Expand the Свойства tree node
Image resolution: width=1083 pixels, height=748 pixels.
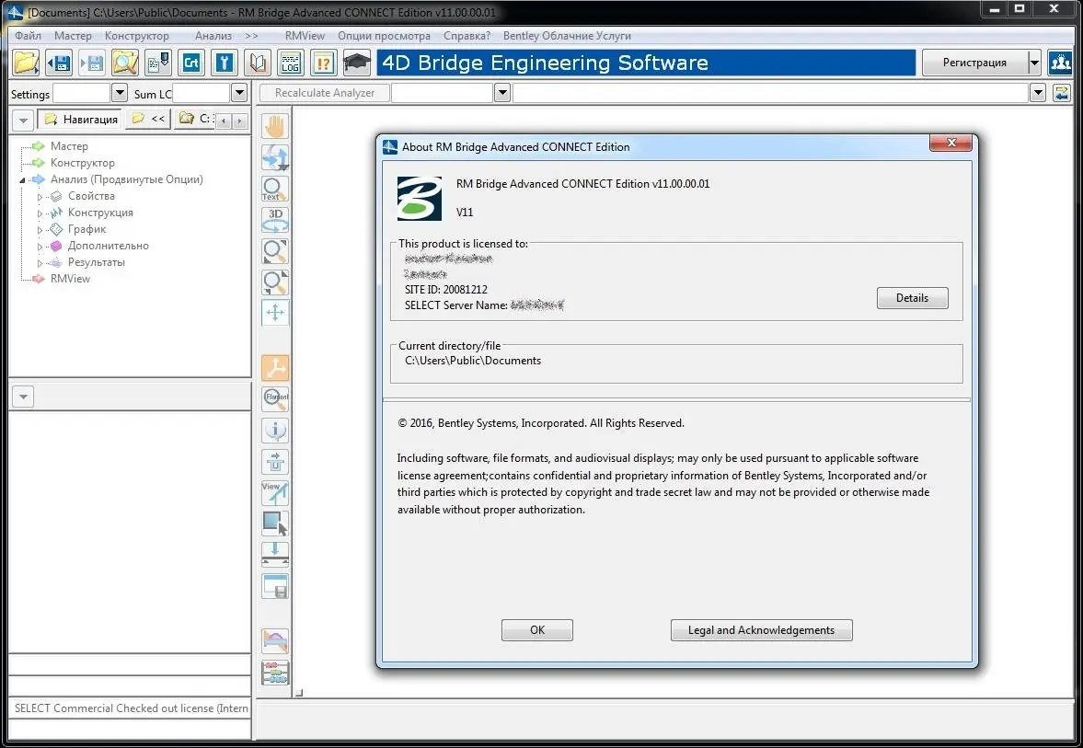pos(40,196)
